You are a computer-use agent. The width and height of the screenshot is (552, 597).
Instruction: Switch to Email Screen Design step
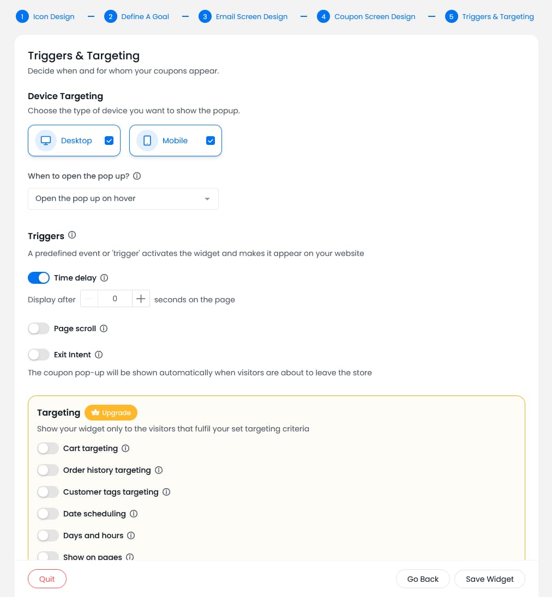click(x=243, y=16)
